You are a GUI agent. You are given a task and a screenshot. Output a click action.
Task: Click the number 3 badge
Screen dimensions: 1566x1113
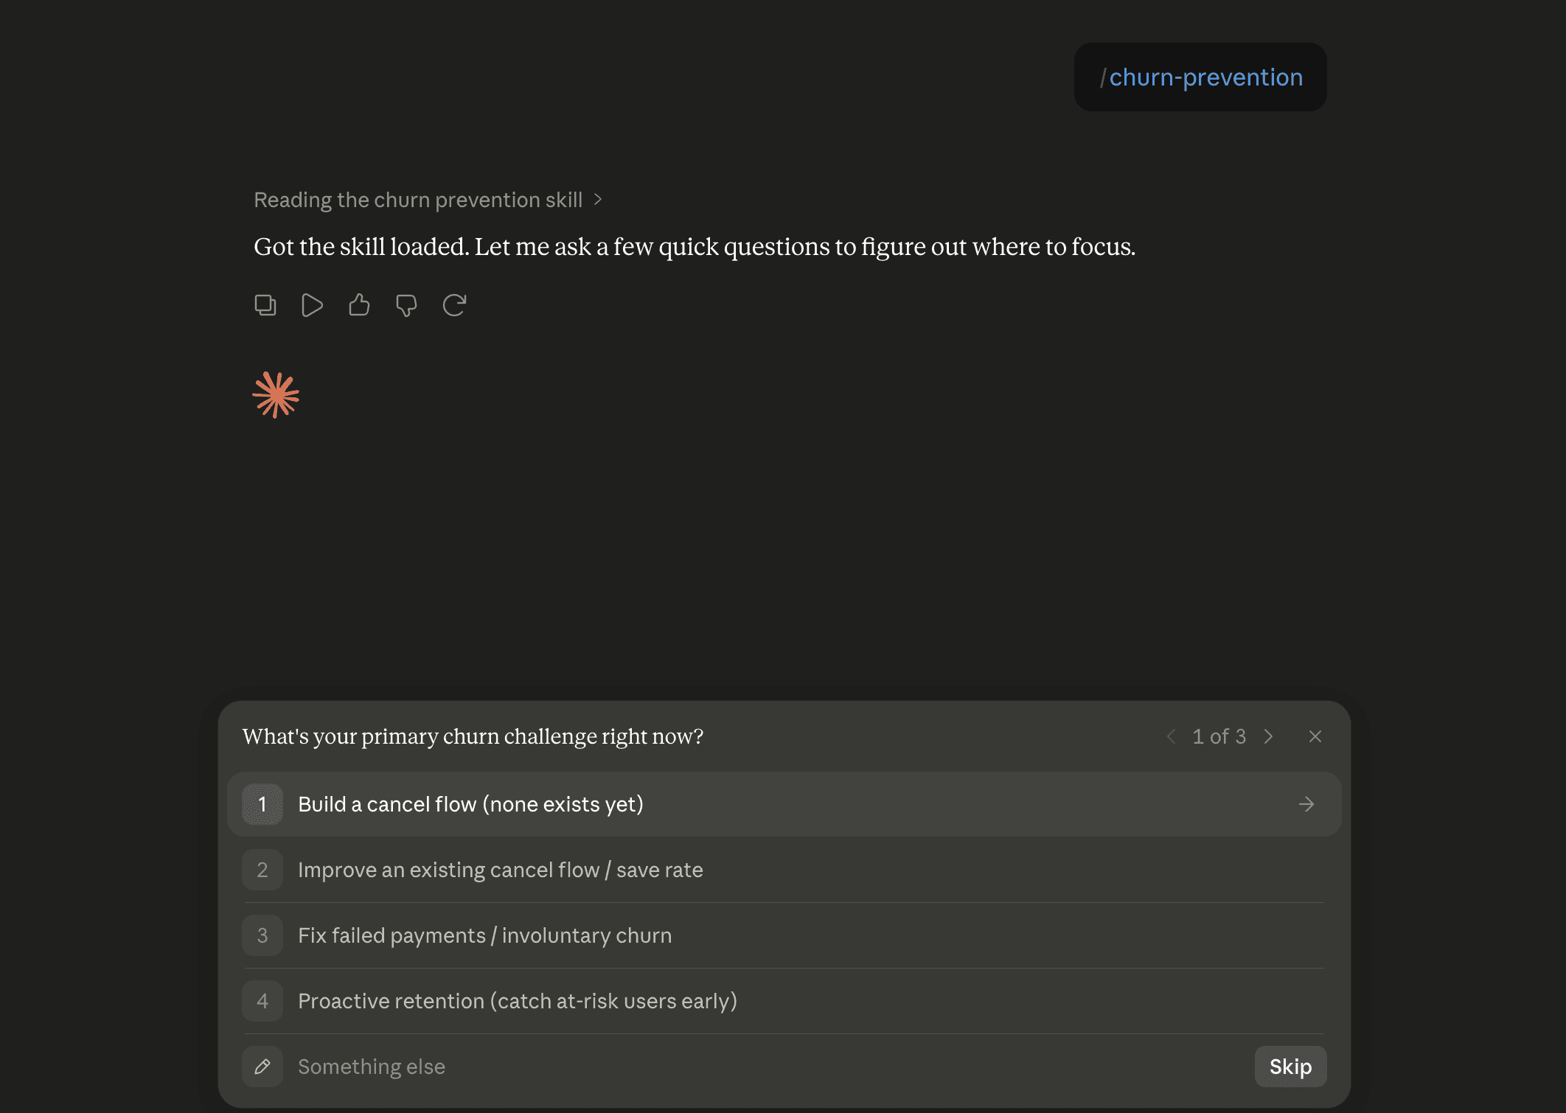coord(262,935)
